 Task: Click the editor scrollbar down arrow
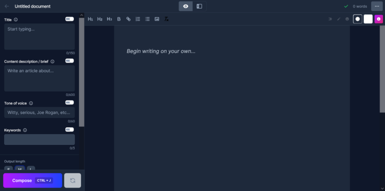[382, 188]
